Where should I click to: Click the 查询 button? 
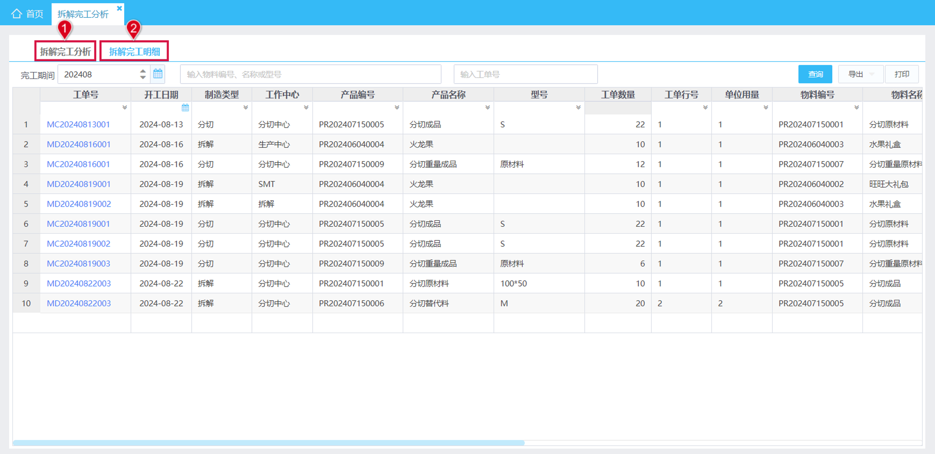click(815, 74)
